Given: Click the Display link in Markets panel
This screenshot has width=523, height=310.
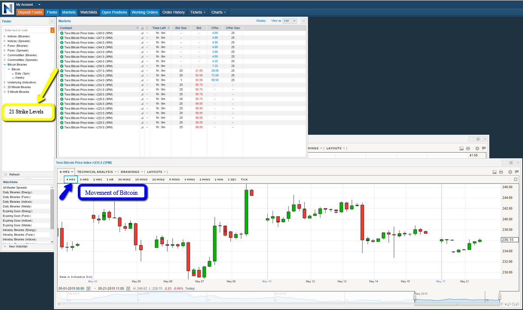Looking at the screenshot, I should pos(261,21).
